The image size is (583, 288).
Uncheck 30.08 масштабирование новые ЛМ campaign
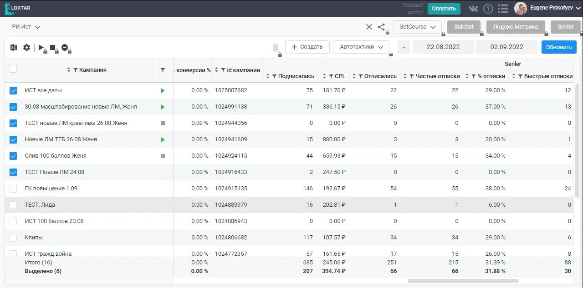[x=13, y=107]
